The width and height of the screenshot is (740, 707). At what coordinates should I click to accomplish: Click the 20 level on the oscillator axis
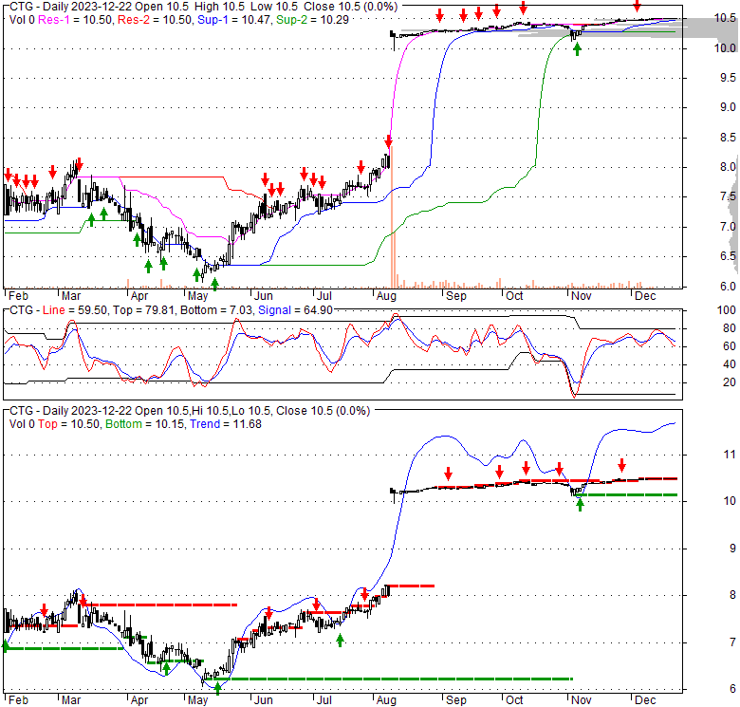[730, 382]
